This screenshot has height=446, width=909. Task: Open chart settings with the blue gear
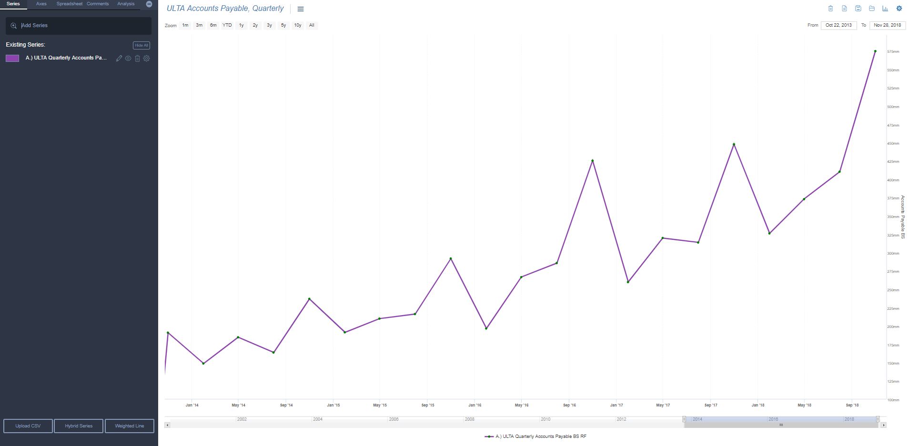899,9
